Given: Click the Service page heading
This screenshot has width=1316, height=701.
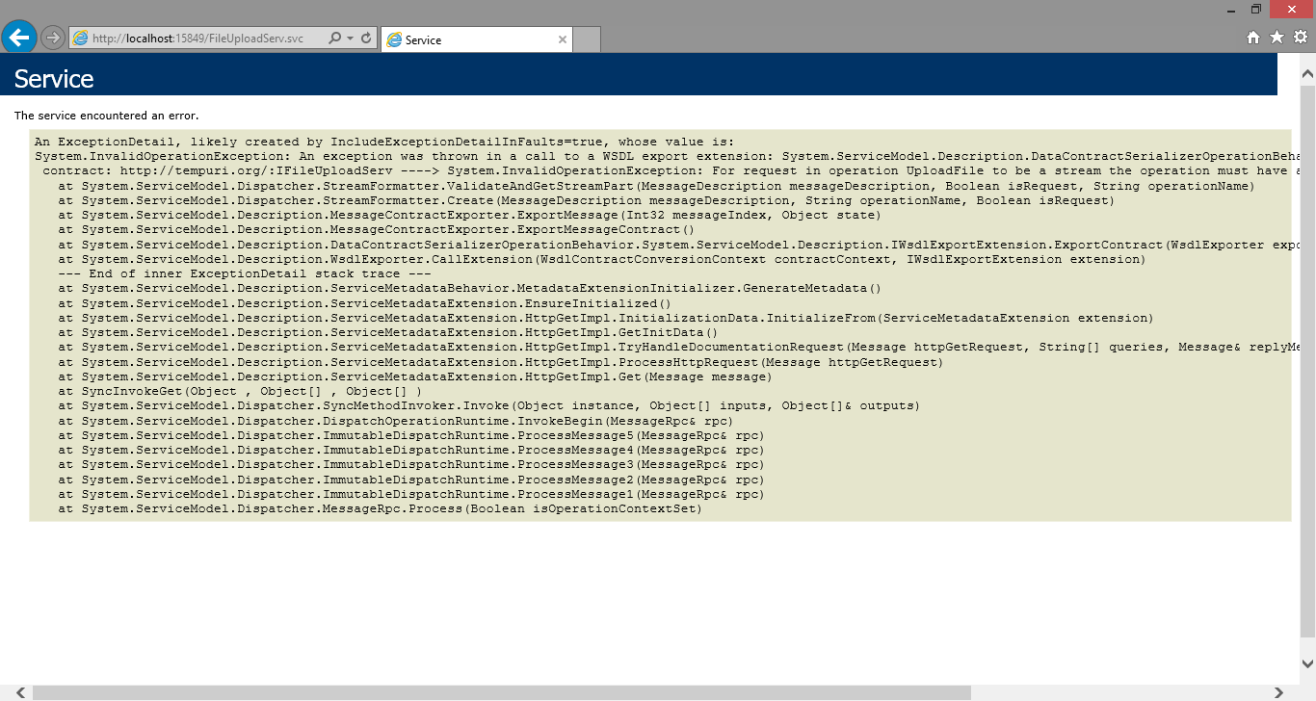Looking at the screenshot, I should 54,79.
